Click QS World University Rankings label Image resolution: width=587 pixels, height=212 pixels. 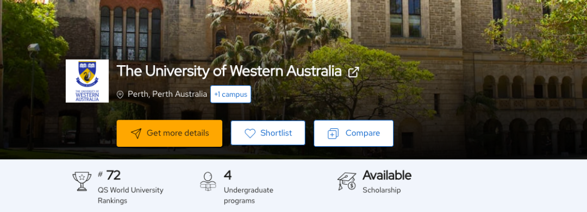coord(130,195)
